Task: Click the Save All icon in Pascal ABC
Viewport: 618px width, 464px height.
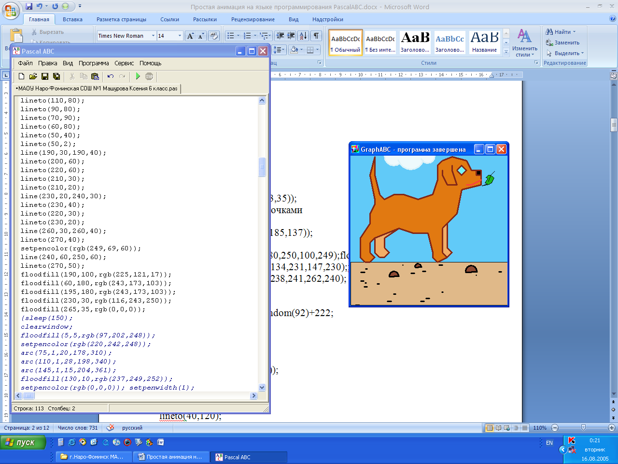Action: (56, 76)
